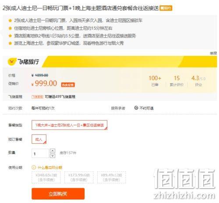Click the 4.3 评分 rating score

pyautogui.click(x=198, y=81)
